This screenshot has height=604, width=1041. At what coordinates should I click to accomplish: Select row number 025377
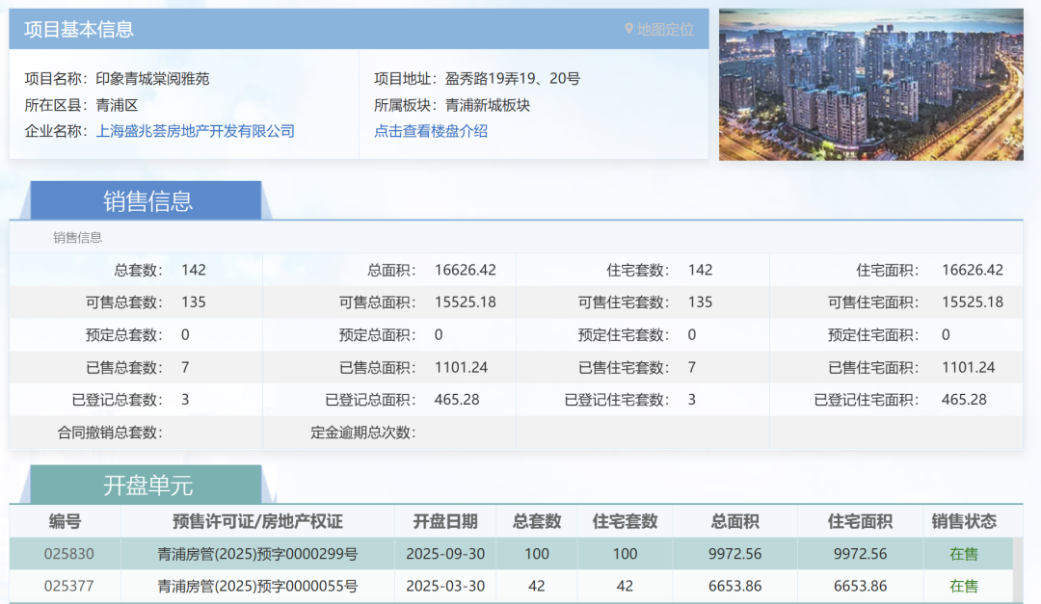(69, 587)
